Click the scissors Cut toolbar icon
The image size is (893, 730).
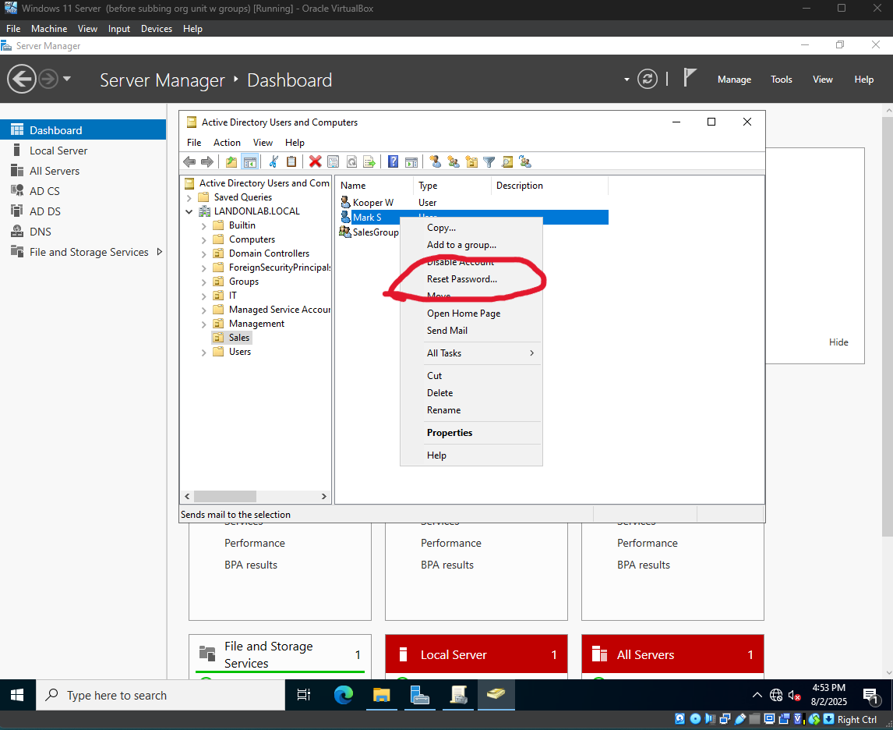click(x=274, y=162)
